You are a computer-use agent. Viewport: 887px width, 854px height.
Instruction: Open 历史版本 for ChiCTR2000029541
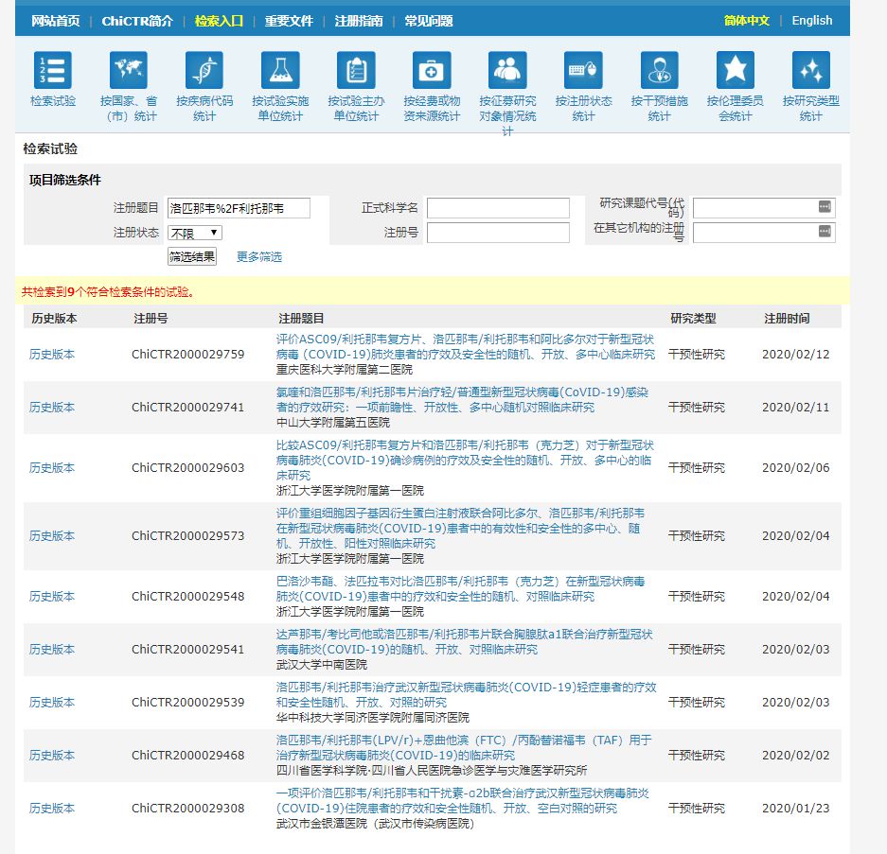click(x=51, y=650)
